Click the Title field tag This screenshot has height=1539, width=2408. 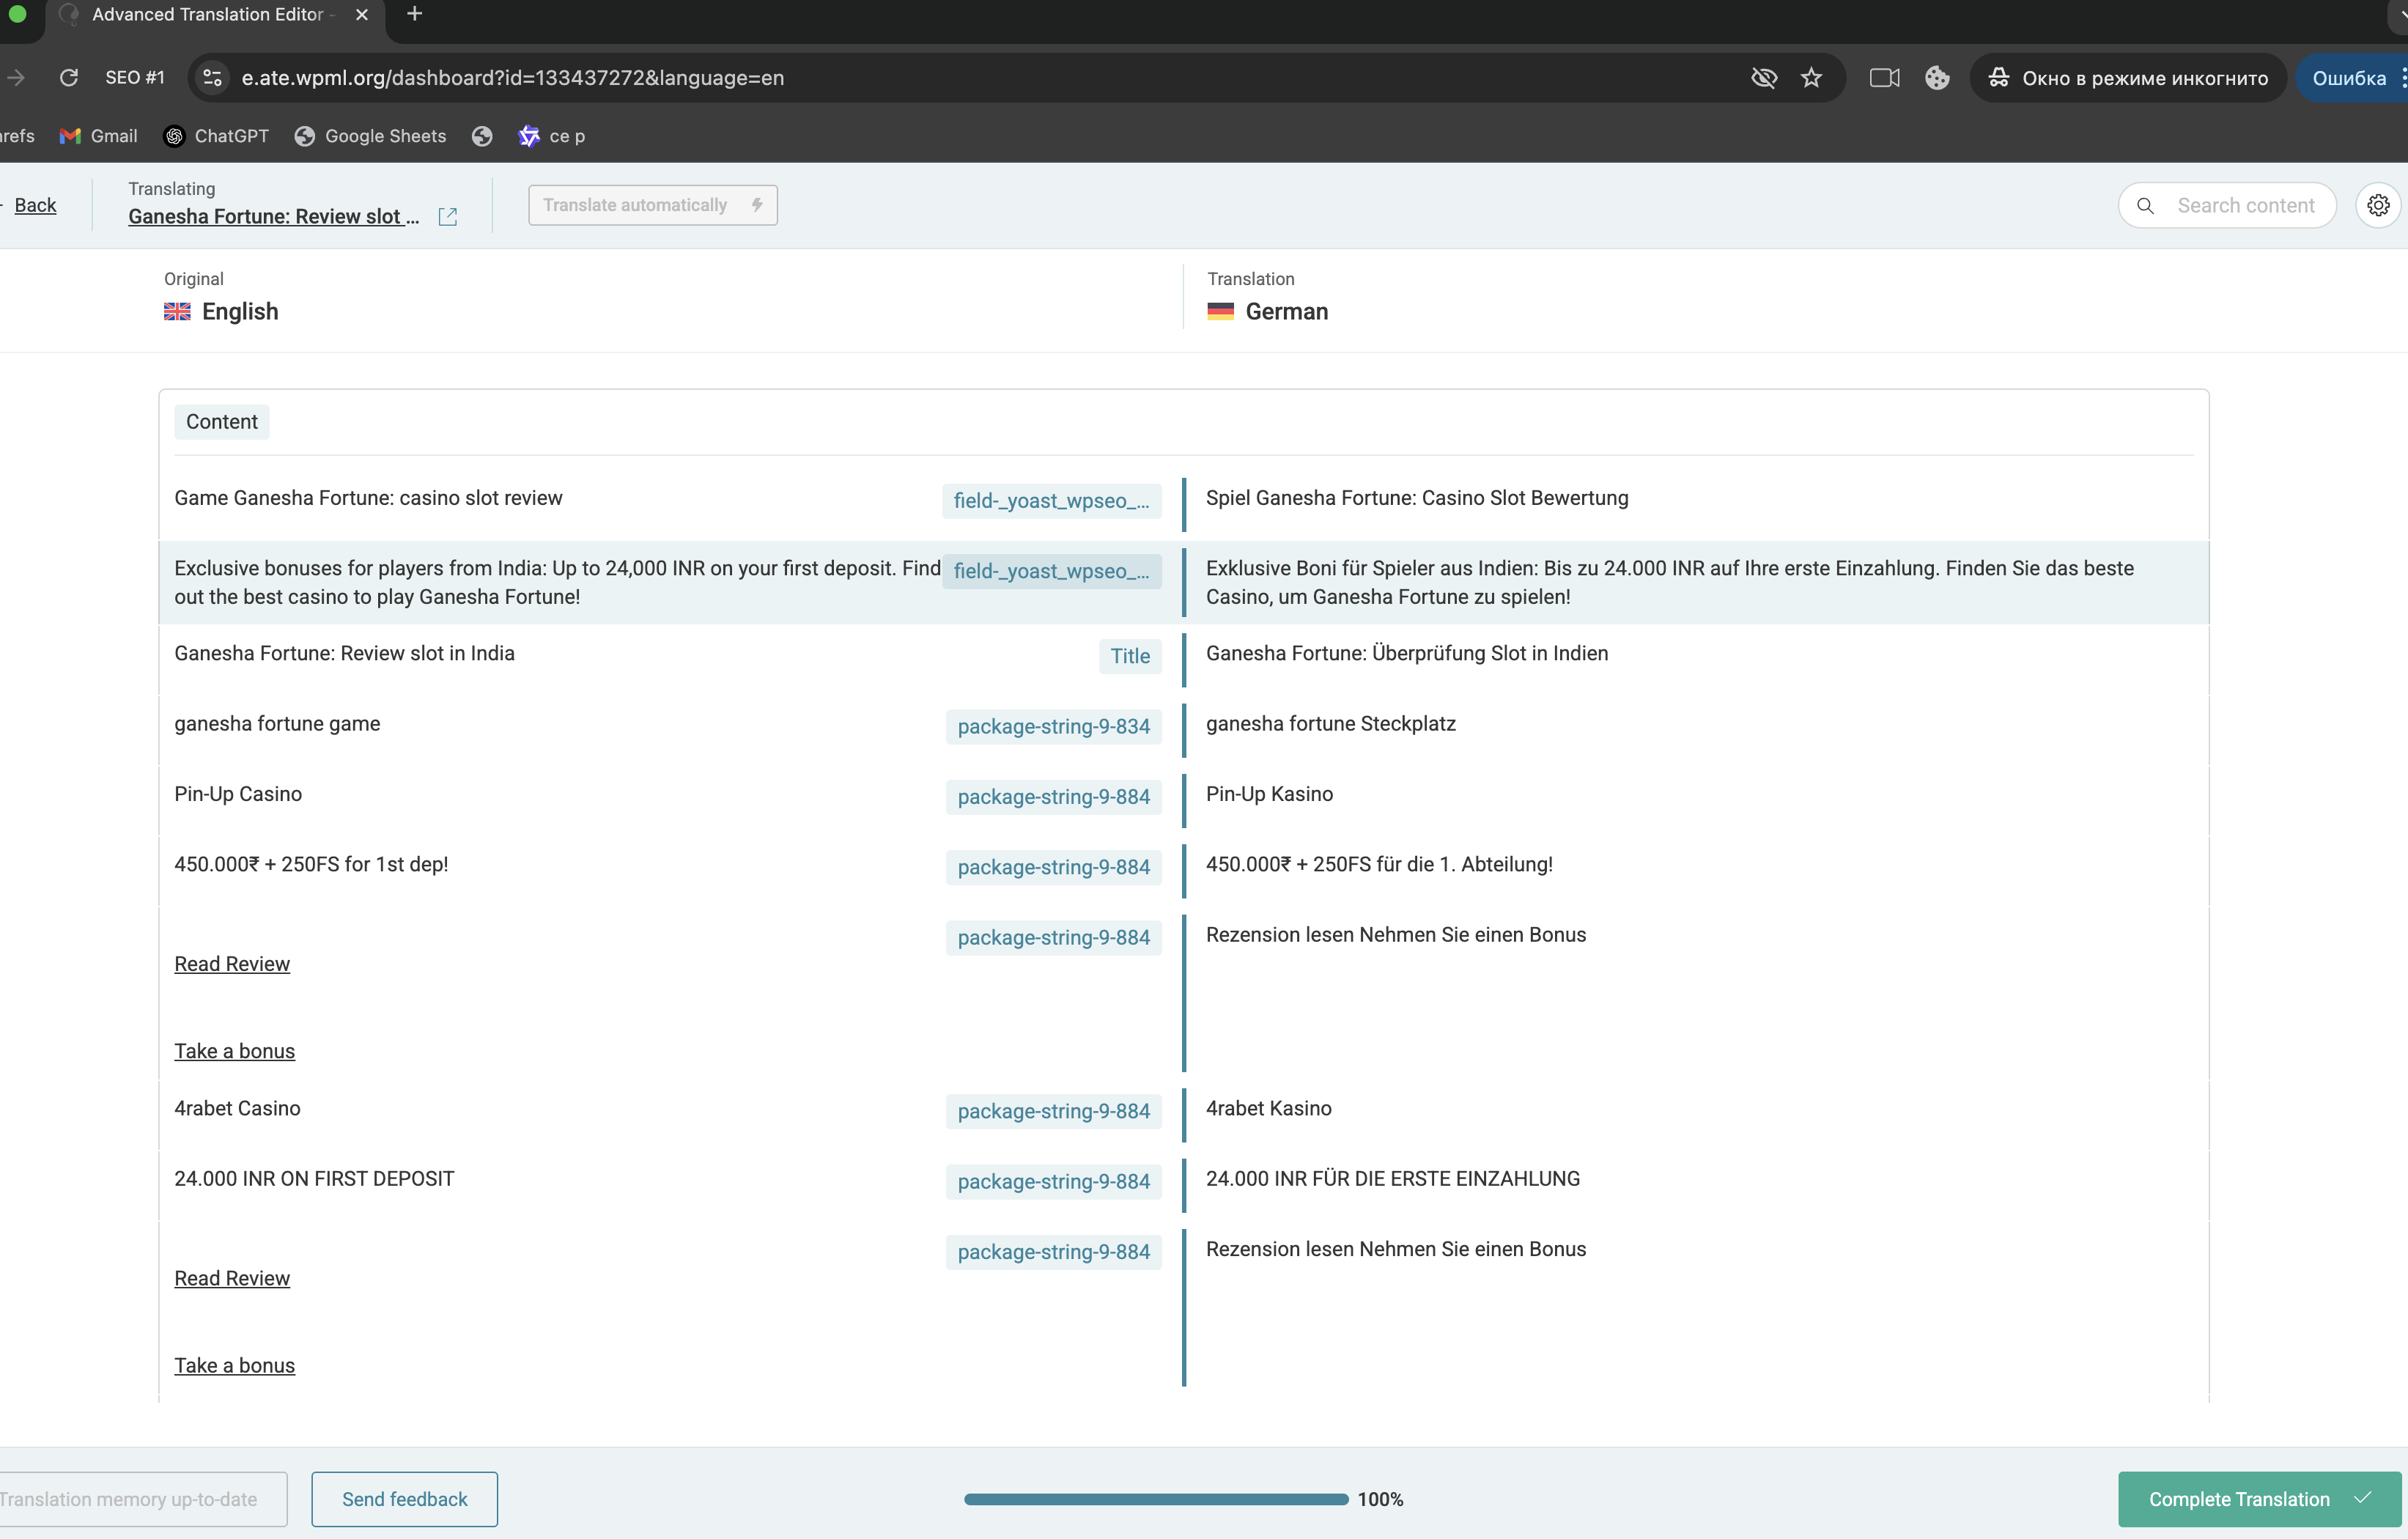1130,656
